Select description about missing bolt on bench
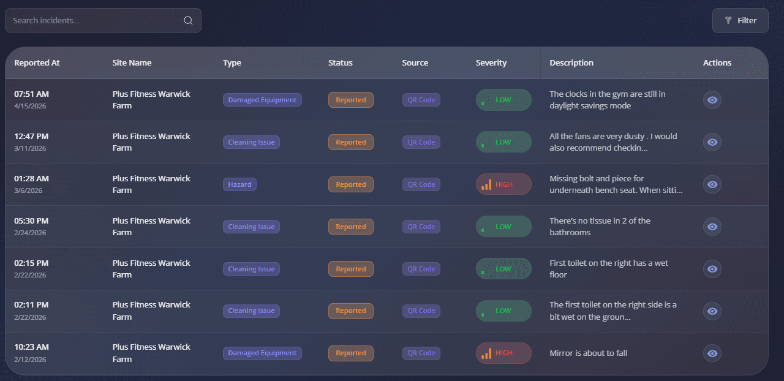 (616, 184)
